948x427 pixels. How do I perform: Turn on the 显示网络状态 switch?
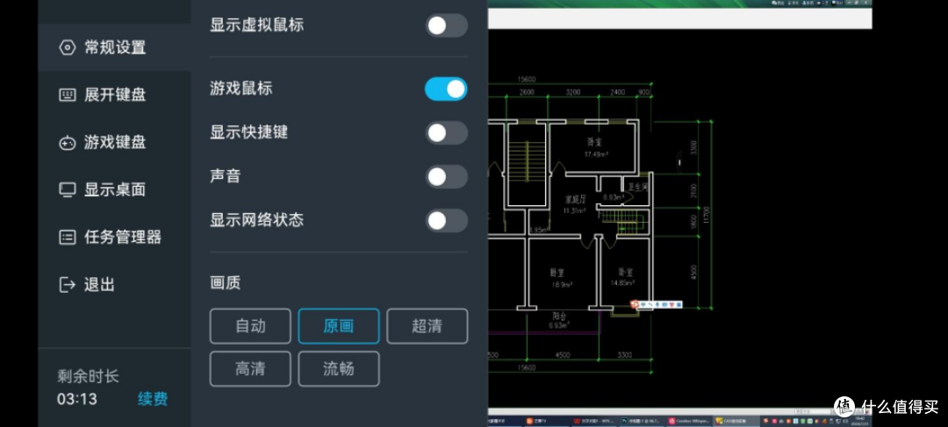(x=446, y=220)
